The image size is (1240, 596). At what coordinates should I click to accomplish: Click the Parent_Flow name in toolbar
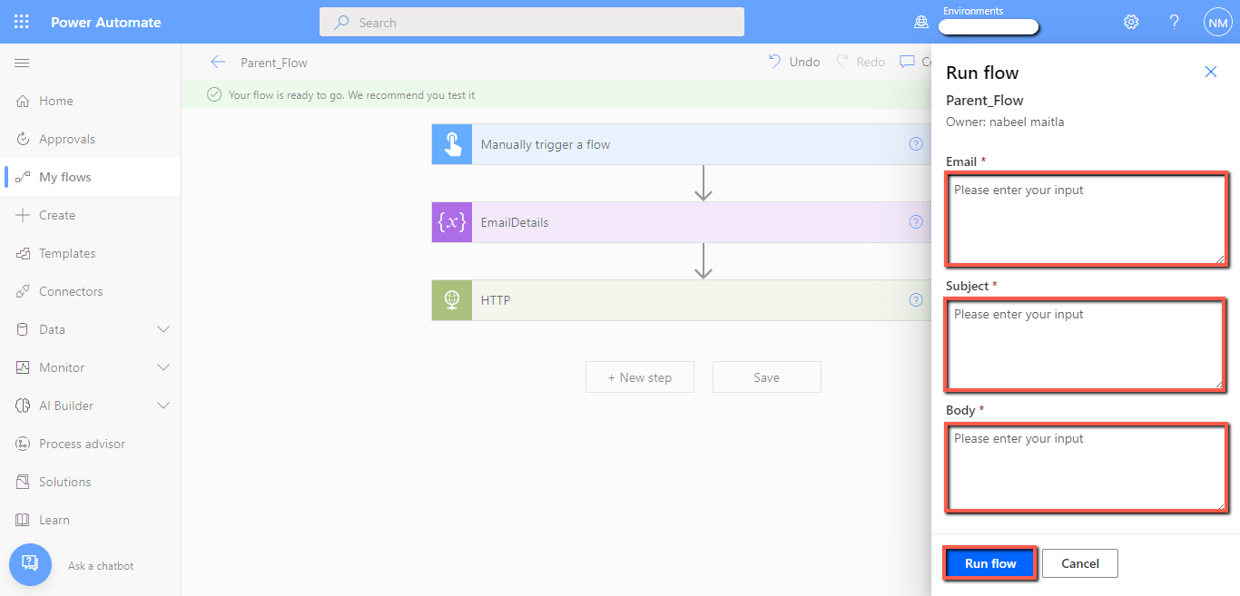tap(274, 63)
